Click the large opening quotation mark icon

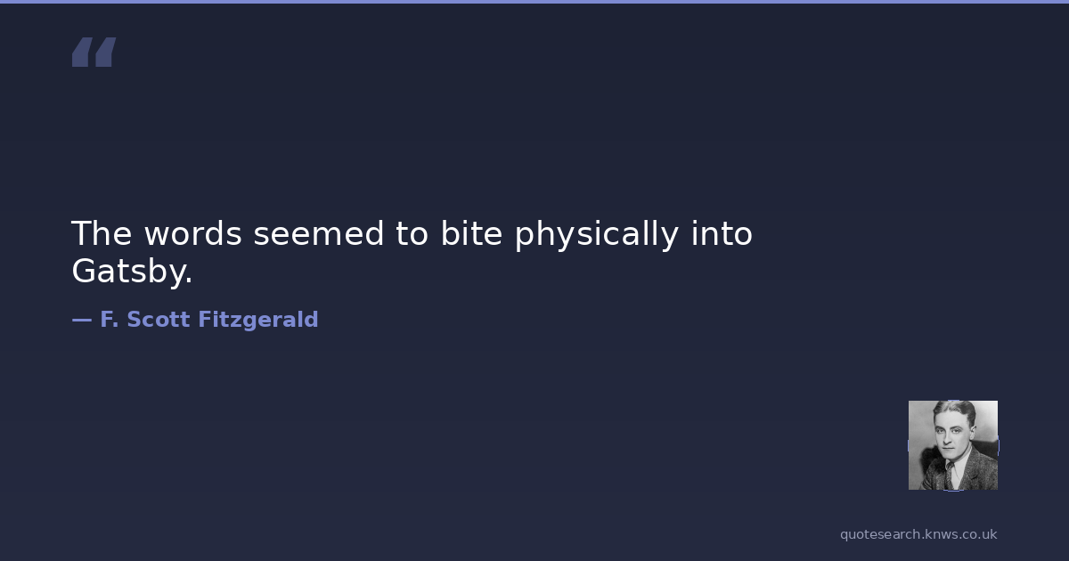click(94, 53)
